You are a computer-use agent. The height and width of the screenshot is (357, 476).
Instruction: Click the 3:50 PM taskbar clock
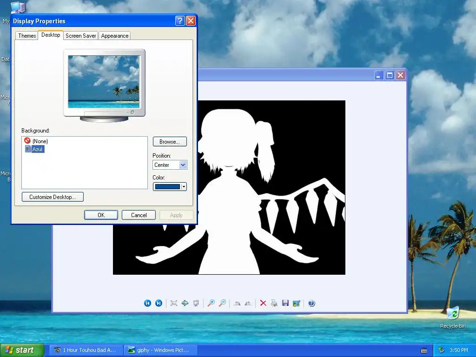459,350
